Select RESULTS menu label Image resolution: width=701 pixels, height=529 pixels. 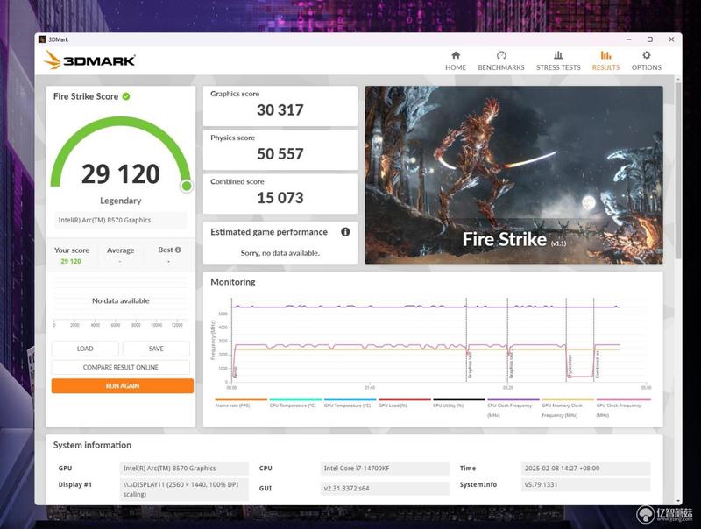pyautogui.click(x=605, y=67)
